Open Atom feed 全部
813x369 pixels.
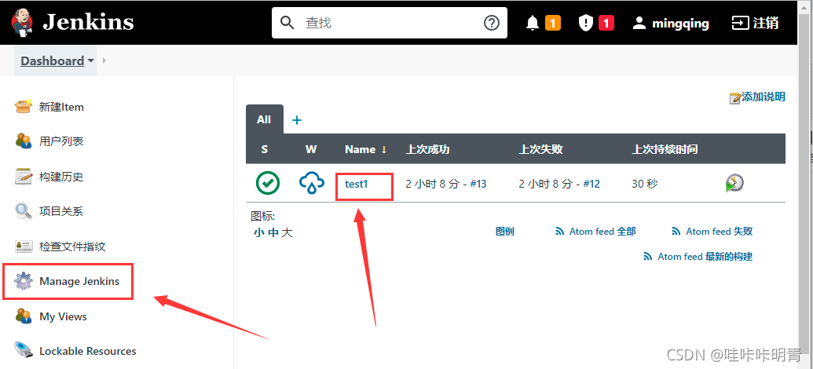(x=602, y=231)
